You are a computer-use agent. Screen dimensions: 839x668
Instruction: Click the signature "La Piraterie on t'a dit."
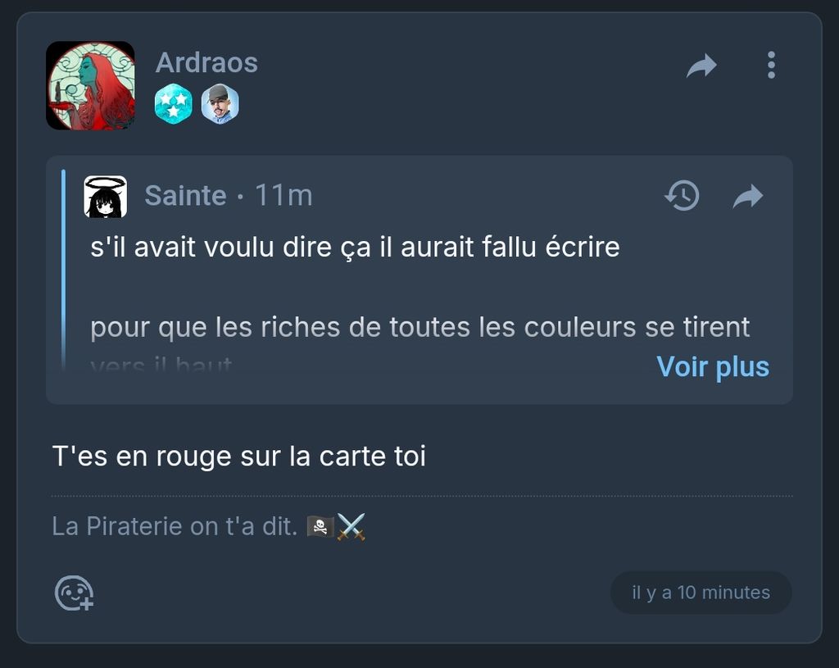175,526
